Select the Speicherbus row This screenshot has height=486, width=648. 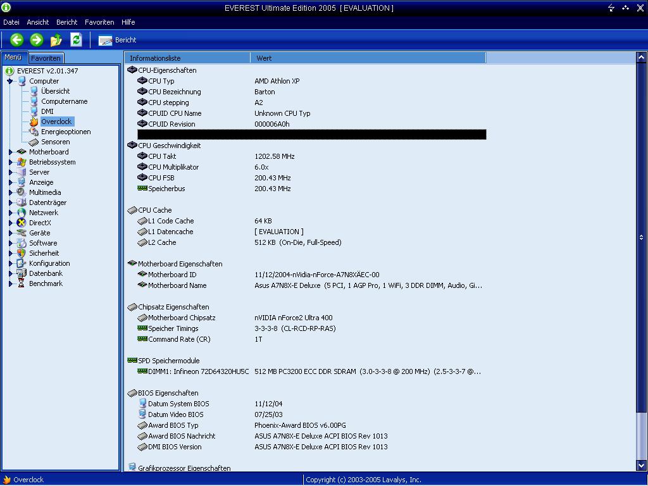tap(311, 189)
